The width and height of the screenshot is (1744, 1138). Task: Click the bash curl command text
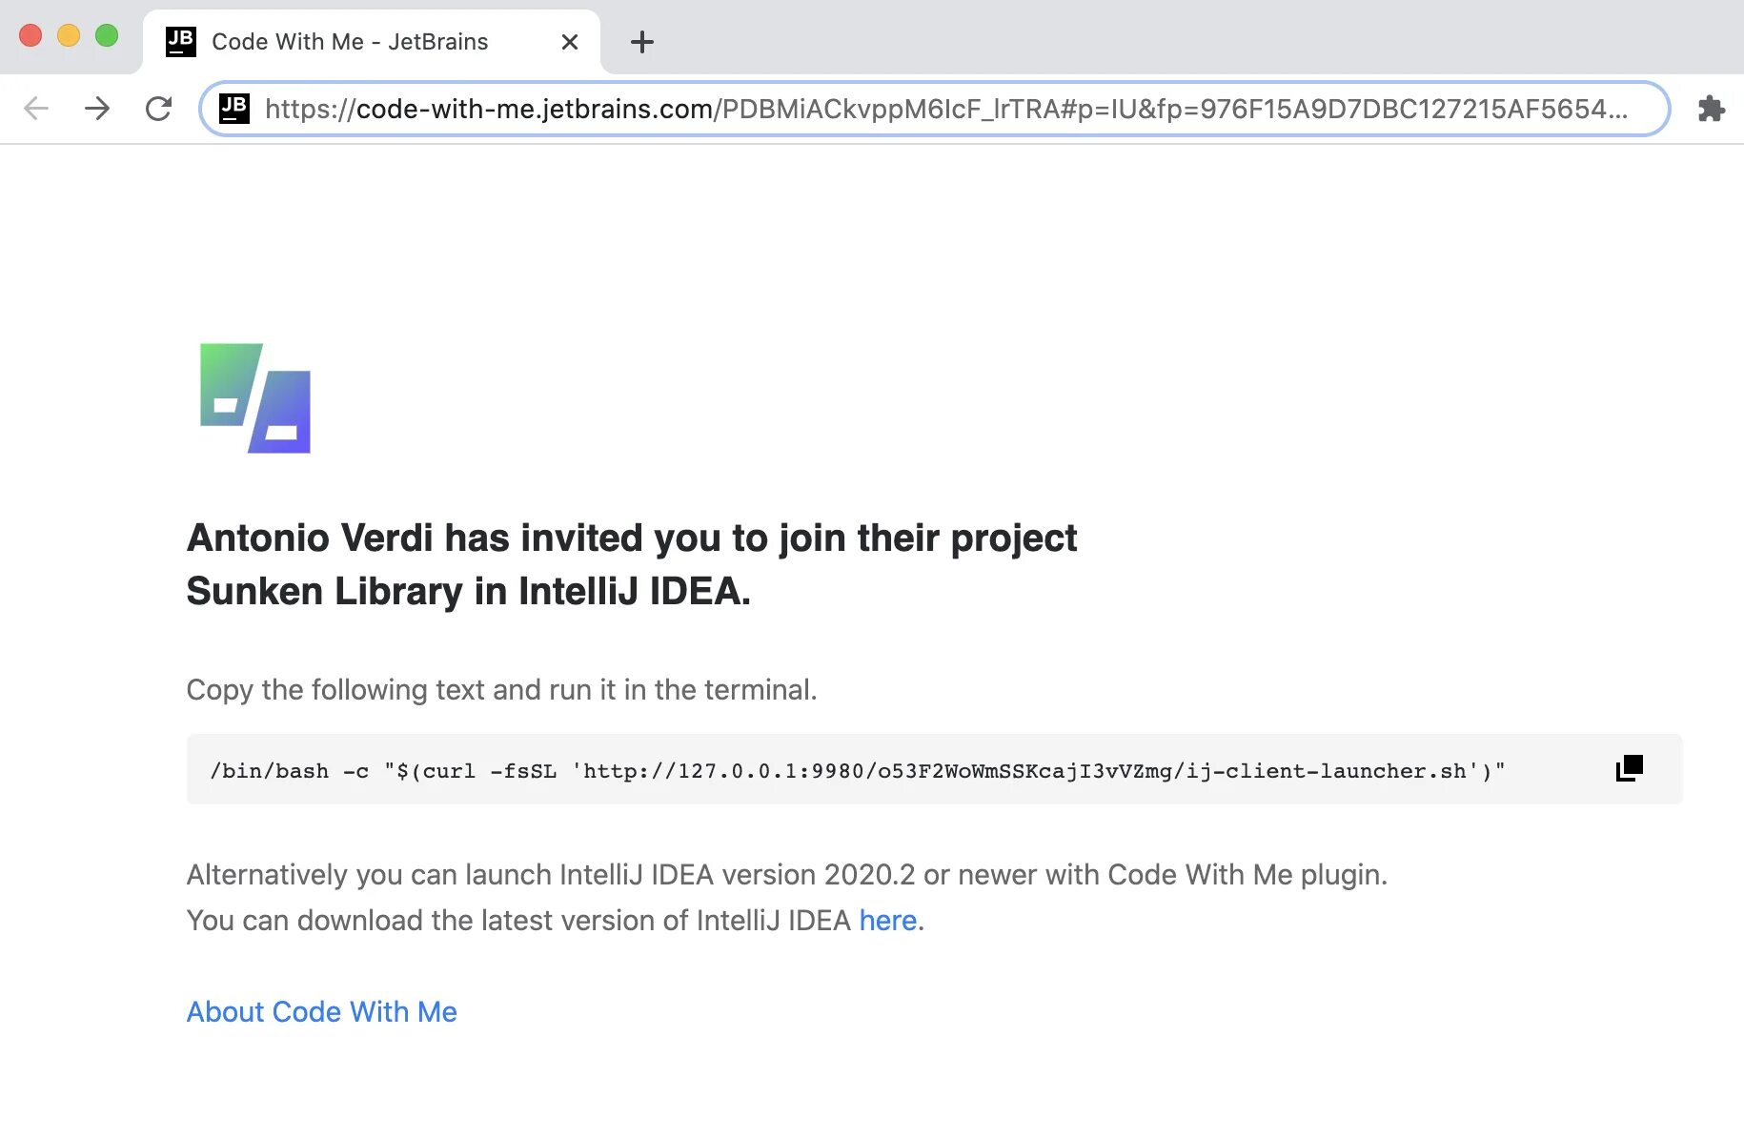coord(857,771)
